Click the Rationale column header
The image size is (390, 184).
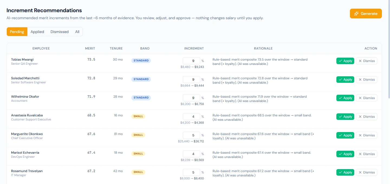(x=263, y=48)
